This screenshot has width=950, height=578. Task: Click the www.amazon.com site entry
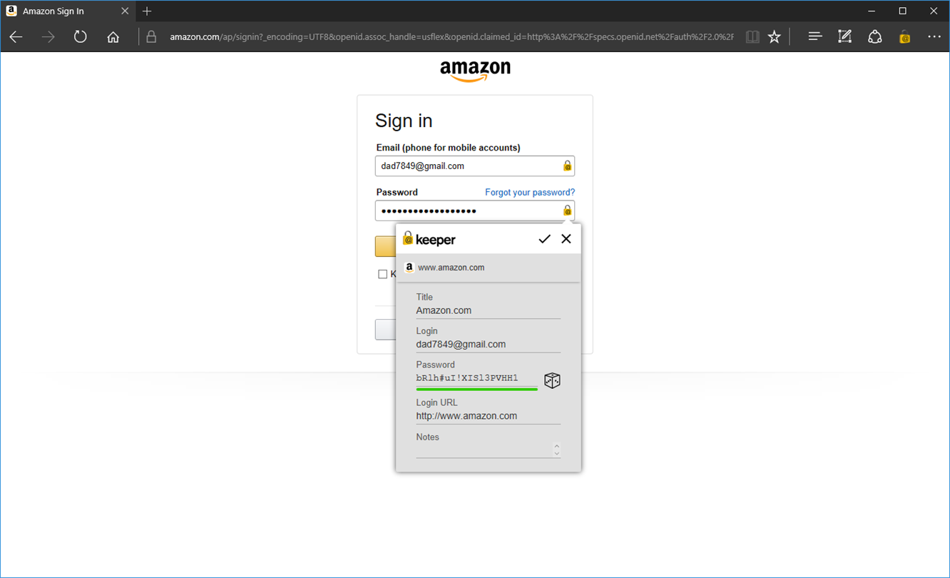tap(489, 268)
